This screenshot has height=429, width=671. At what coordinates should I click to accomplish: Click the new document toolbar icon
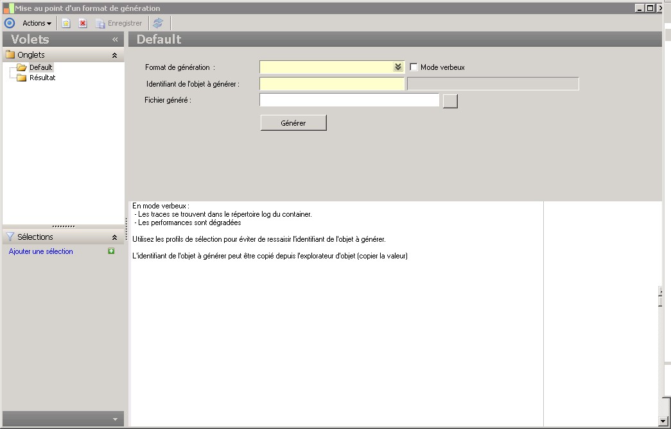coord(66,23)
